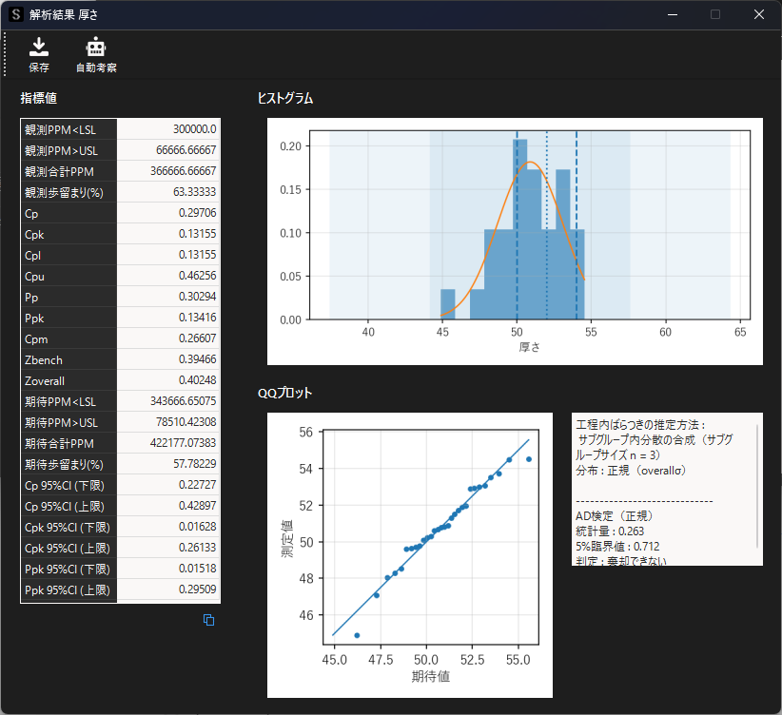This screenshot has height=715, width=782.
Task: Select the Cp value 0.29706 cell
Action: [168, 213]
